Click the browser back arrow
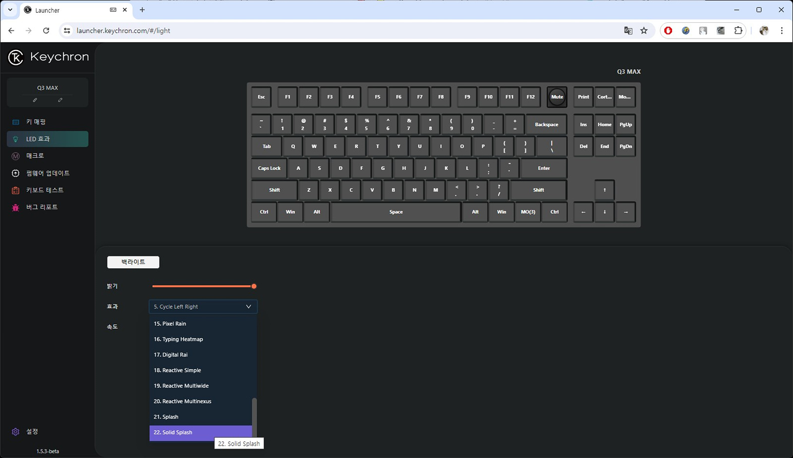Screen dimensions: 793x458 pos(11,31)
